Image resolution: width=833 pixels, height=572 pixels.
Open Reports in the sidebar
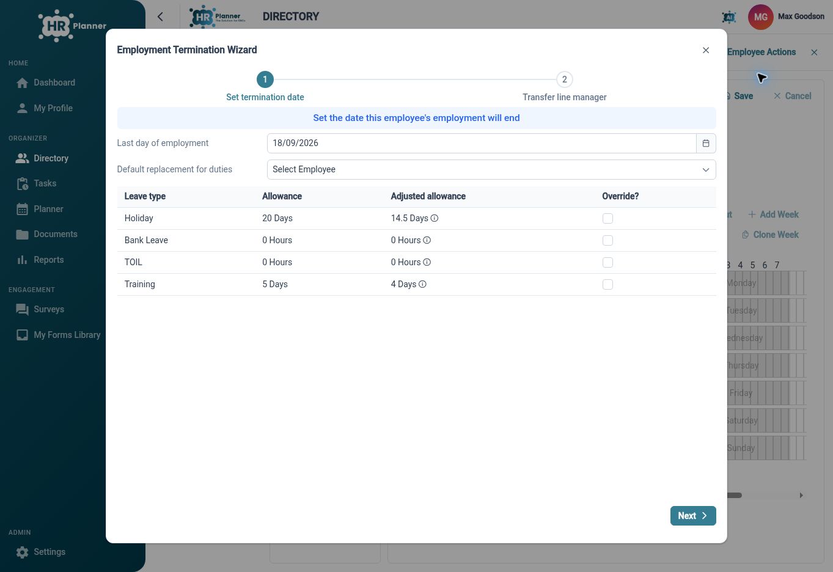coord(40,260)
